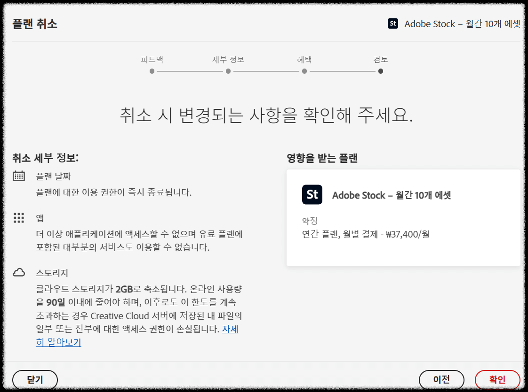528x392 pixels.
Task: Click the 세부 정보 step dot marker
Action: [228, 71]
